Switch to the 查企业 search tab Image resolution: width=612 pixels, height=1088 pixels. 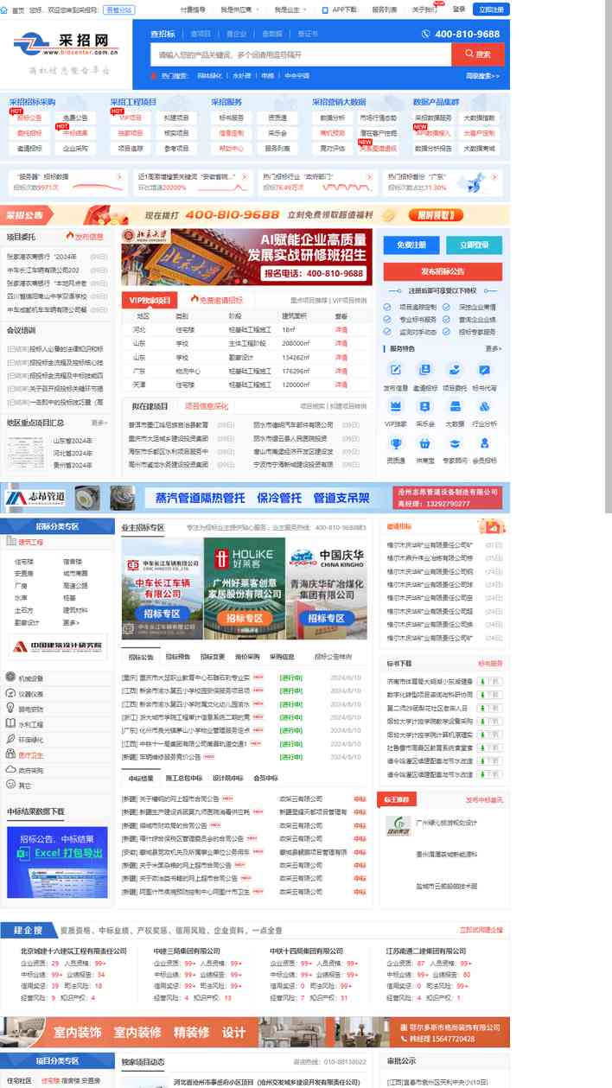pyautogui.click(x=236, y=34)
